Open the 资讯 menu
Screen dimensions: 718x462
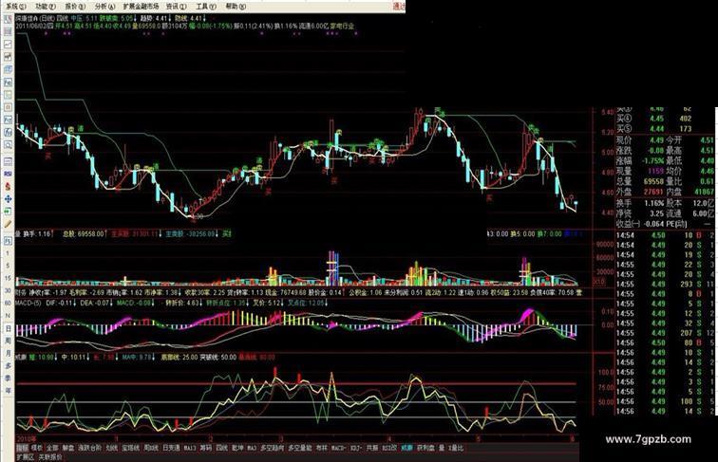[177, 7]
